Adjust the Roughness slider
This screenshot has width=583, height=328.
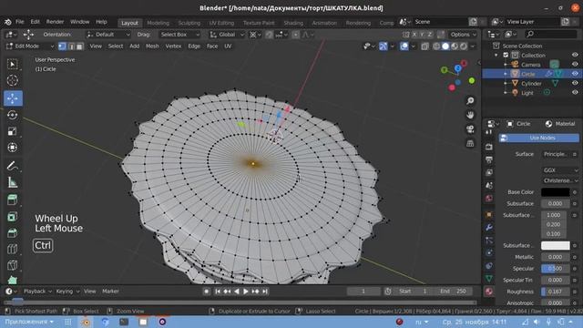pos(555,292)
